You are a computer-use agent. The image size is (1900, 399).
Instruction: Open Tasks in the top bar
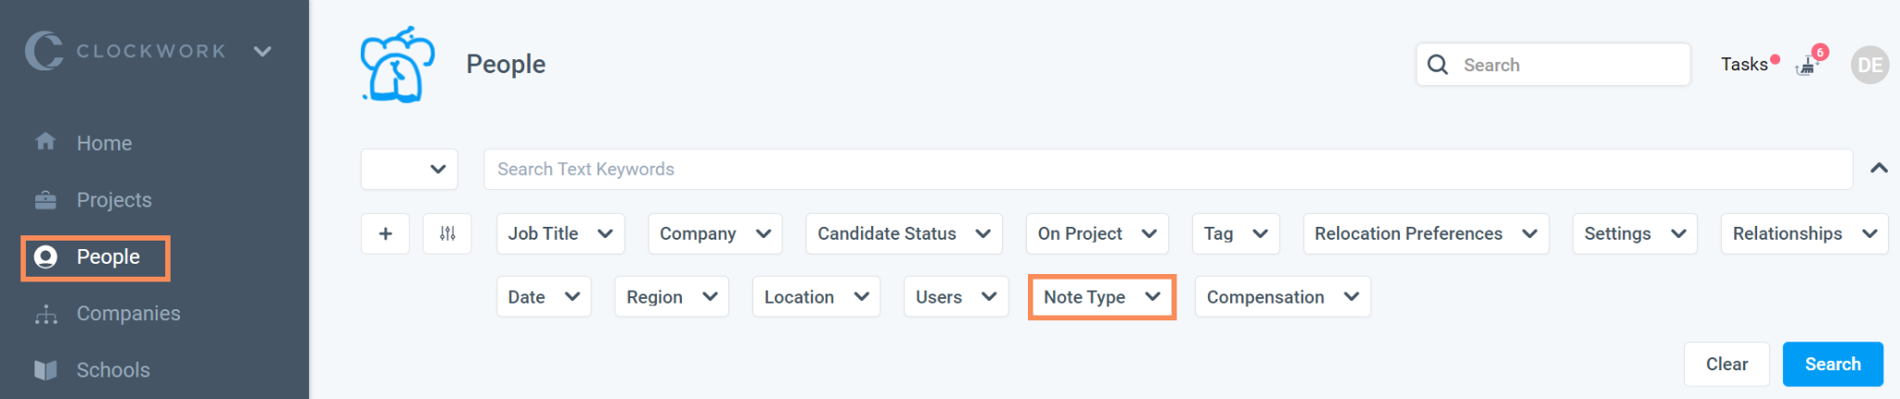coord(1744,65)
